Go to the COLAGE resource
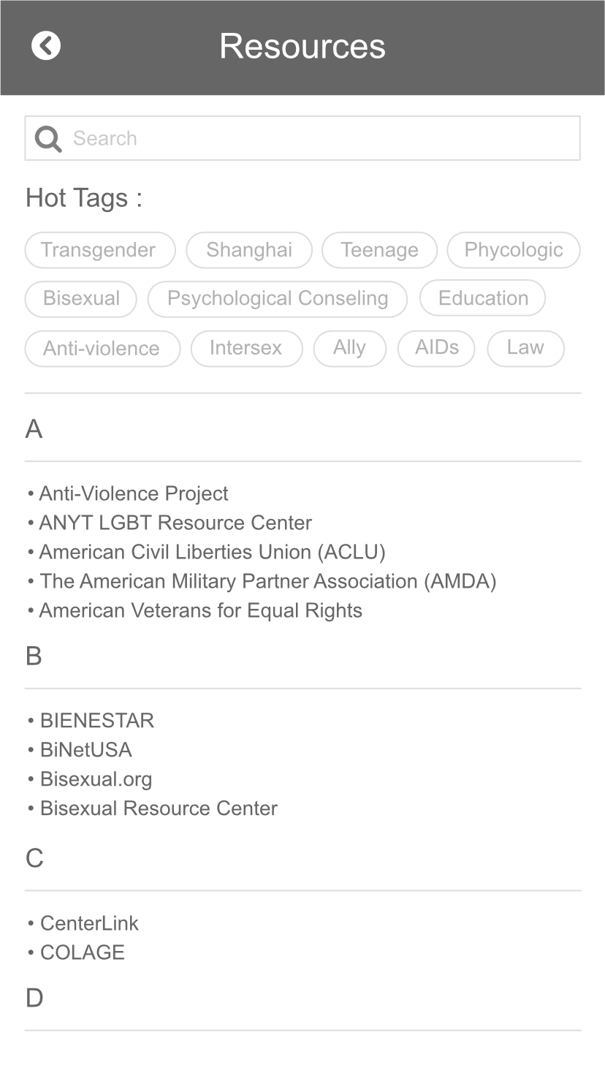The width and height of the screenshot is (605, 1076). click(x=82, y=952)
